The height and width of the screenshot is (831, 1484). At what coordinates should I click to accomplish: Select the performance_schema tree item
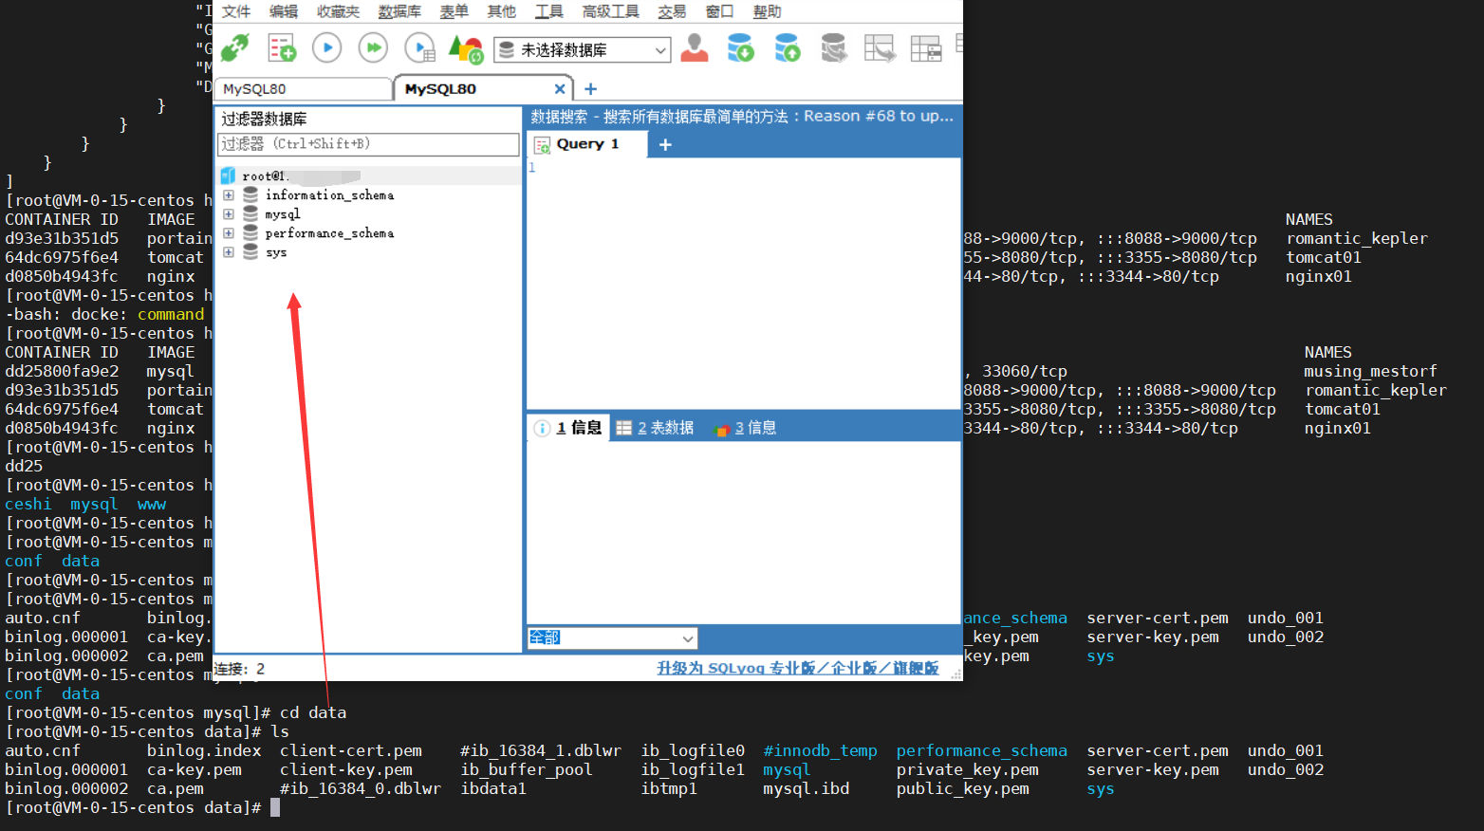coord(329,232)
